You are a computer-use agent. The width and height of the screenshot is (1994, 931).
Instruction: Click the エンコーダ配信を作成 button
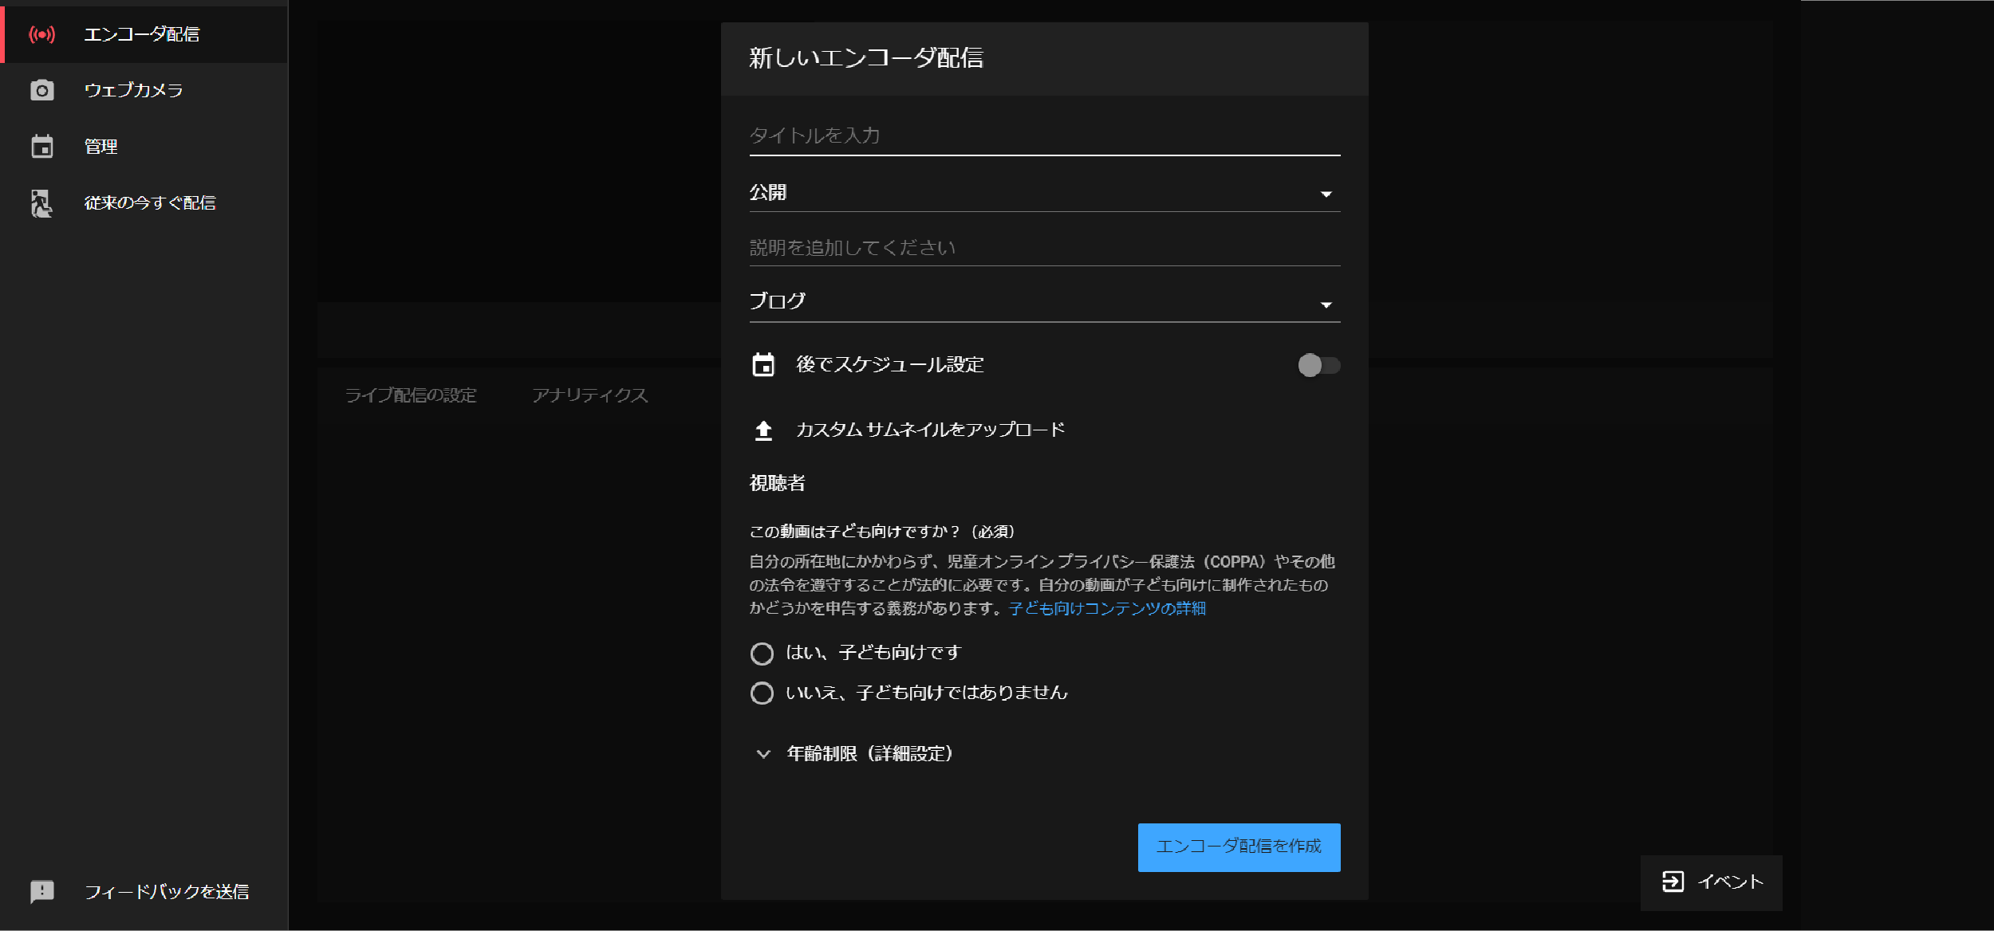point(1239,847)
